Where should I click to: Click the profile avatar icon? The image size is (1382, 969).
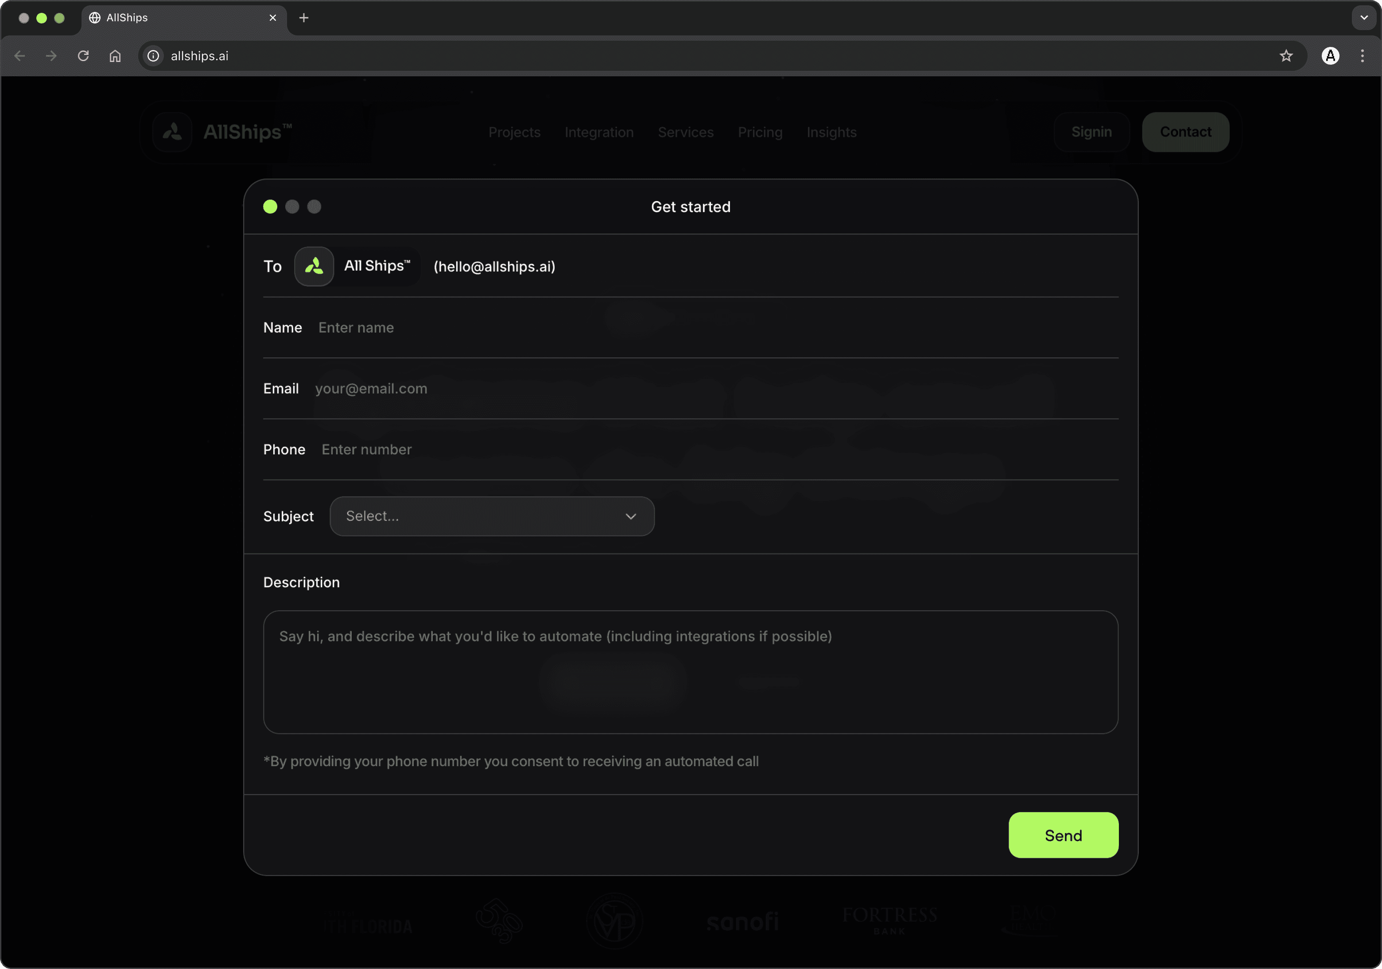1330,56
